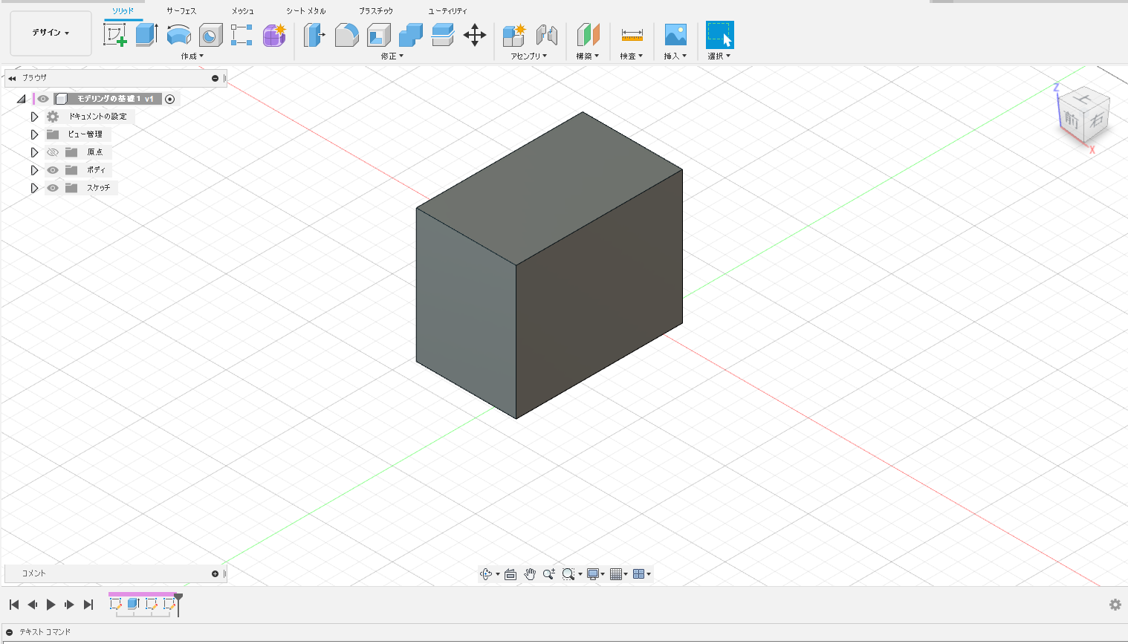The width and height of the screenshot is (1128, 644).
Task: Open the 修正 dropdown menu
Action: [392, 56]
